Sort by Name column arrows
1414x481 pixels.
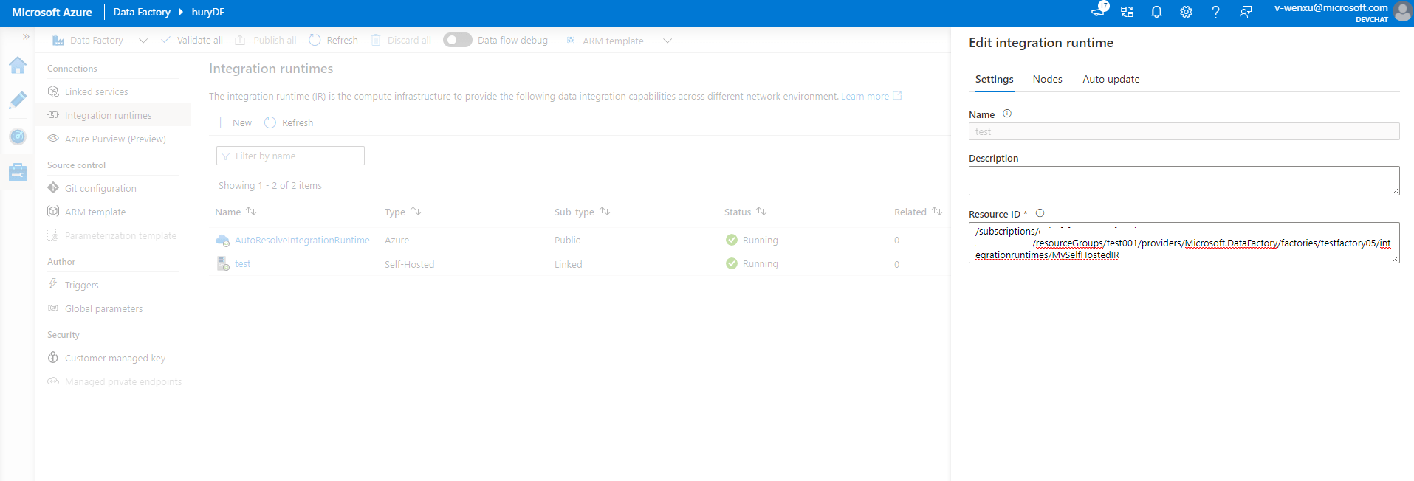click(251, 211)
